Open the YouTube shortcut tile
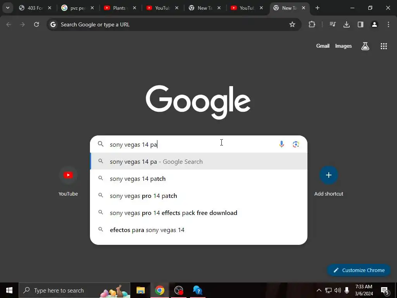The width and height of the screenshot is (397, 298). [68, 181]
